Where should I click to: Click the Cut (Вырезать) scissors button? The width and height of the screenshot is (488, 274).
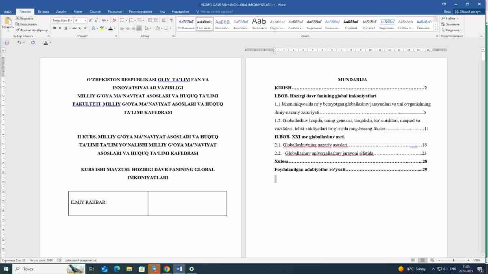coord(25,19)
